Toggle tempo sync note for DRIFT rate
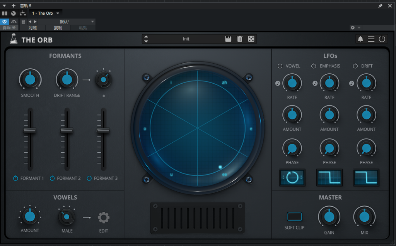The height and width of the screenshot is (246, 396). click(x=352, y=83)
